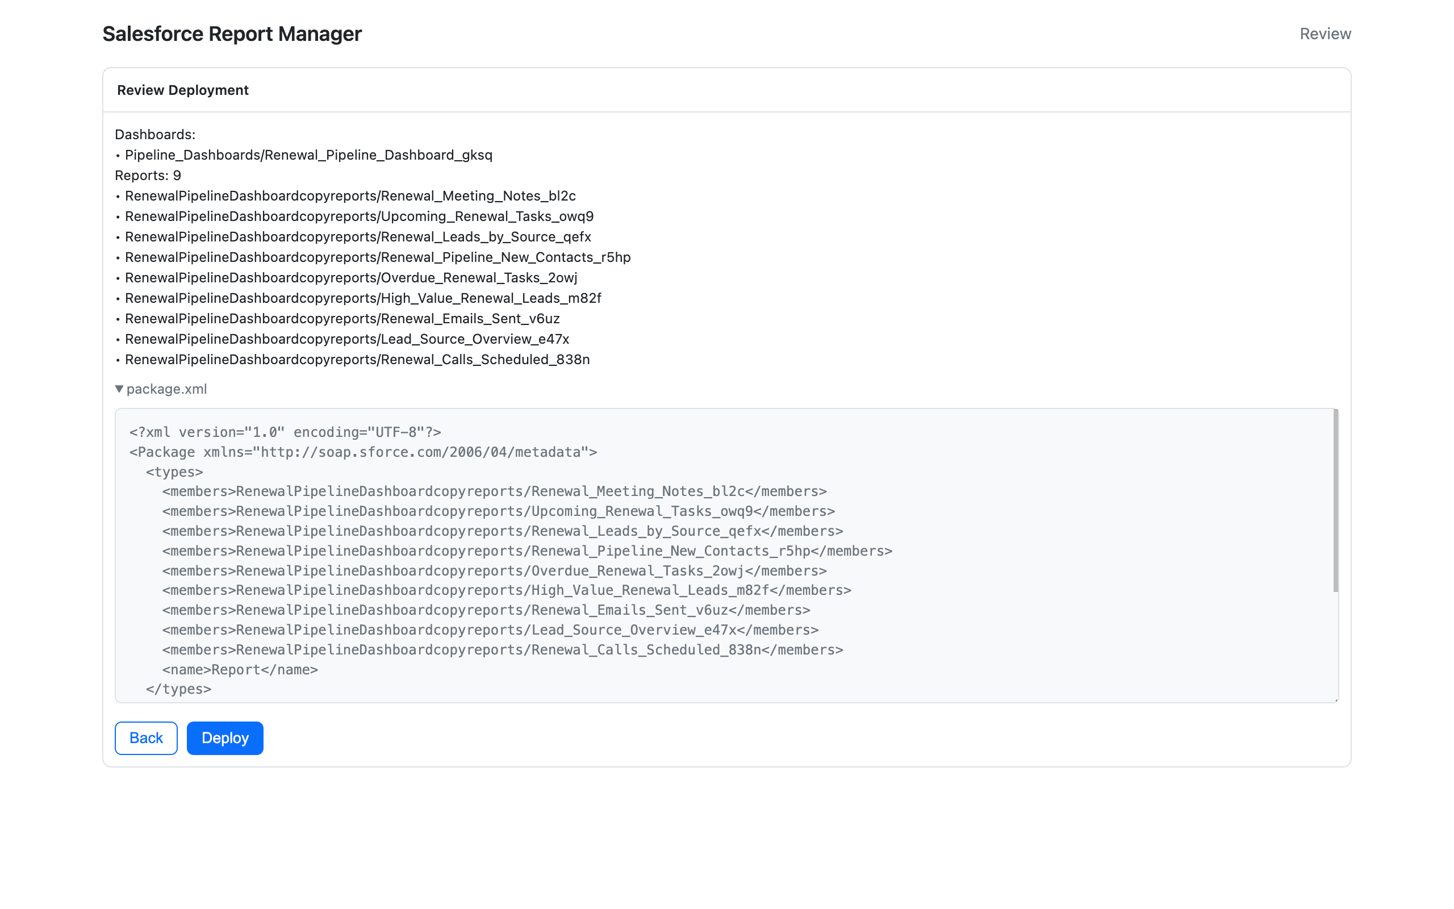This screenshot has width=1454, height=909.
Task: Click XML members line for Overdue_Renewal_Tasks_2owj
Action: [495, 570]
